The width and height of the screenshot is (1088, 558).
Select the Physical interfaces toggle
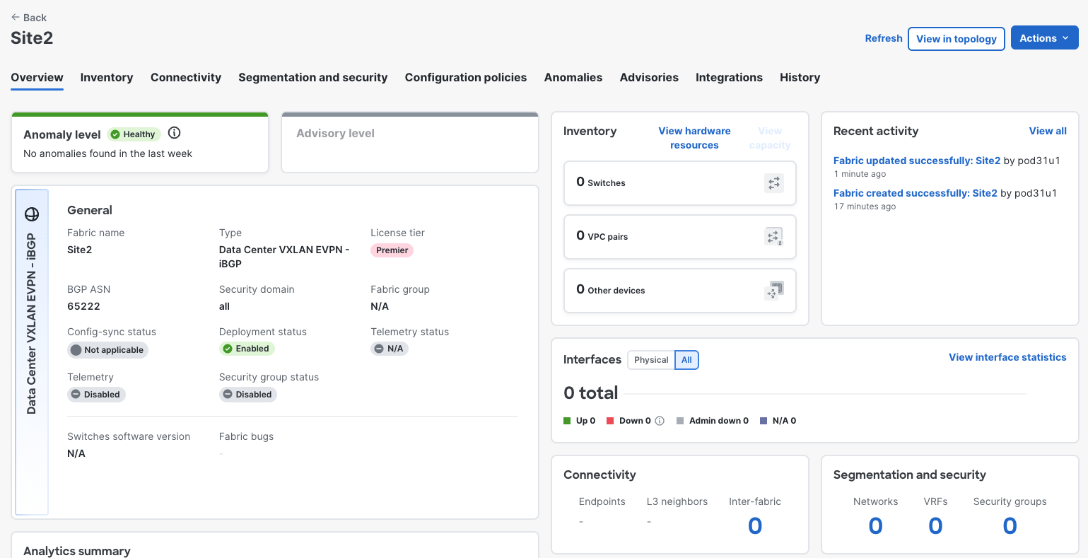pos(651,360)
